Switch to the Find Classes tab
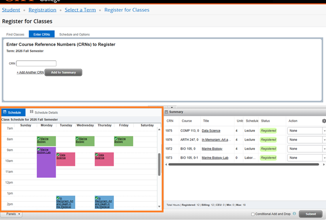326x220 pixels. pos(15,35)
